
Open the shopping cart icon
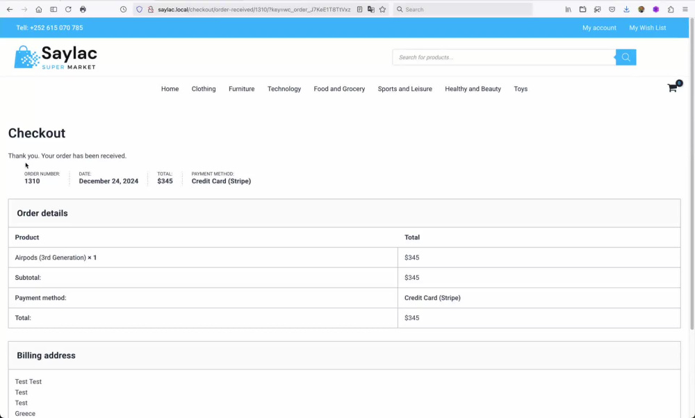click(x=672, y=88)
